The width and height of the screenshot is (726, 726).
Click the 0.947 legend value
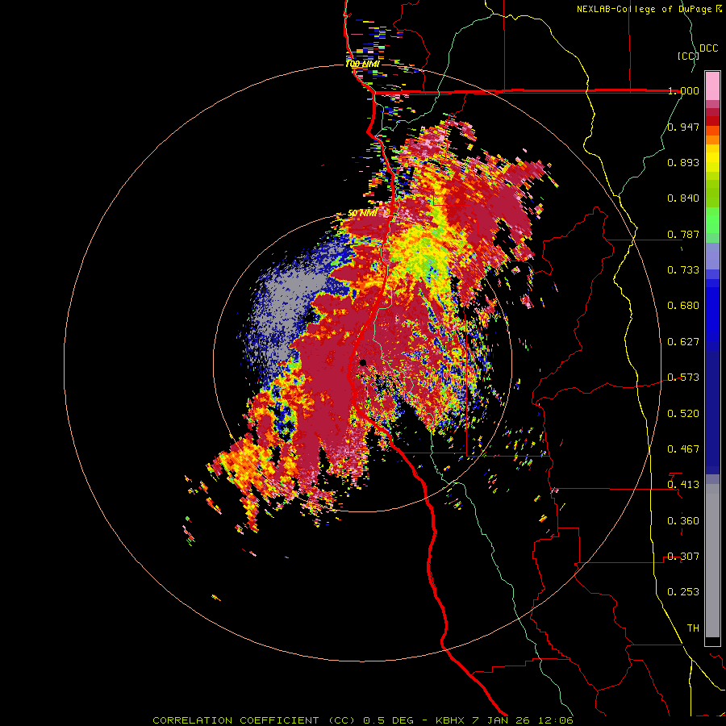683,127
